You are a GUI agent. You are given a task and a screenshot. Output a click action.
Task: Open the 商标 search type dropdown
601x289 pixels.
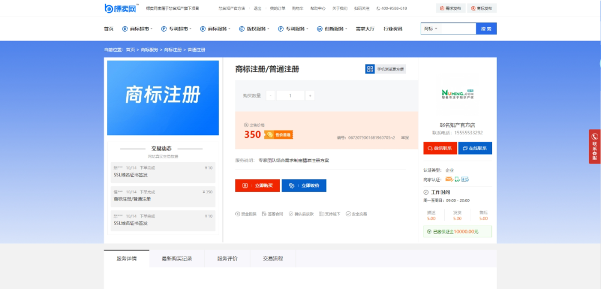tap(431, 29)
